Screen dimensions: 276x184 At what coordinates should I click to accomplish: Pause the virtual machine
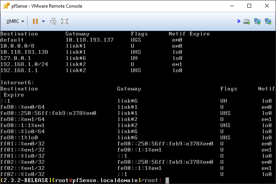pyautogui.click(x=36, y=21)
